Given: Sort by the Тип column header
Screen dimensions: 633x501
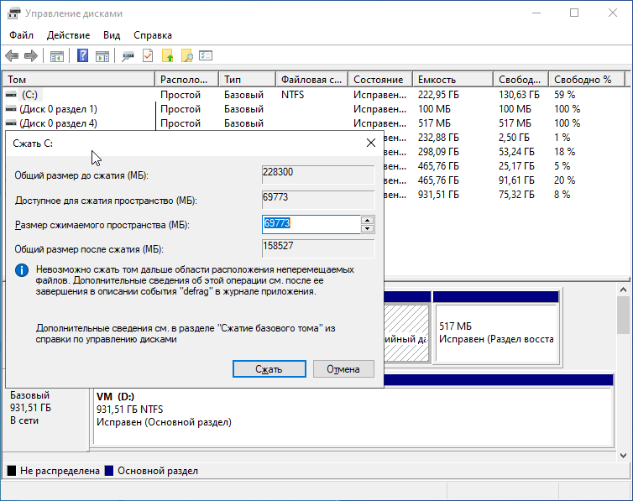Looking at the screenshot, I should point(248,80).
